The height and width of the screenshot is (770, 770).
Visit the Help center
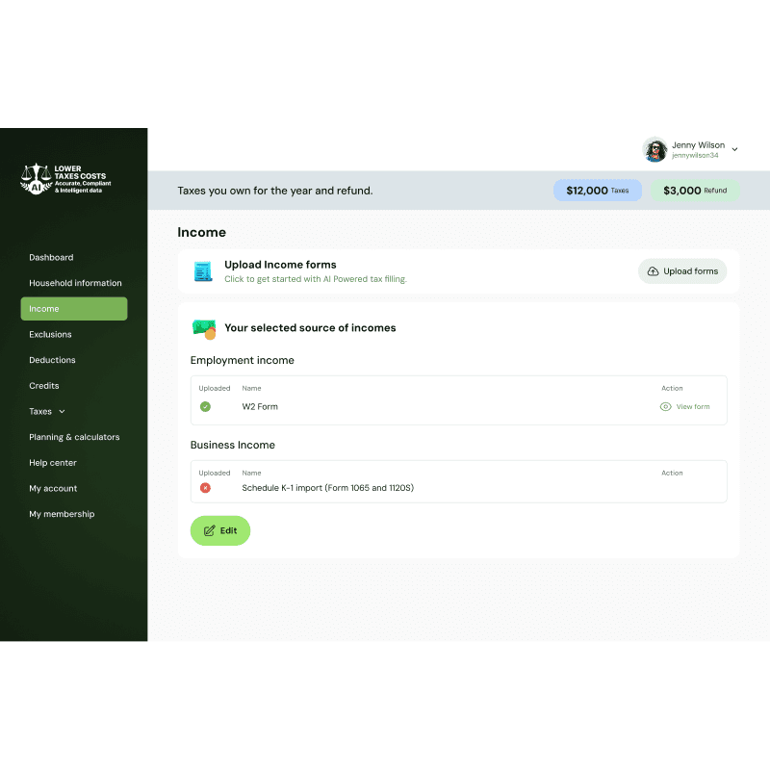click(53, 463)
